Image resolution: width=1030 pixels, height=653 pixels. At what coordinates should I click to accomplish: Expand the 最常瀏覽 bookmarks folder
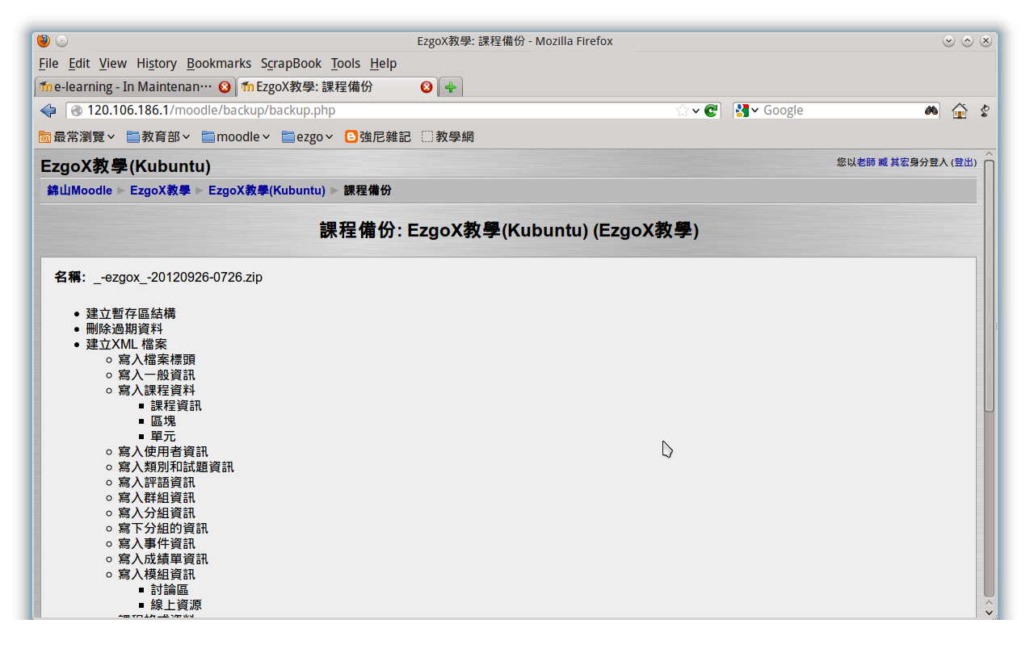point(78,137)
